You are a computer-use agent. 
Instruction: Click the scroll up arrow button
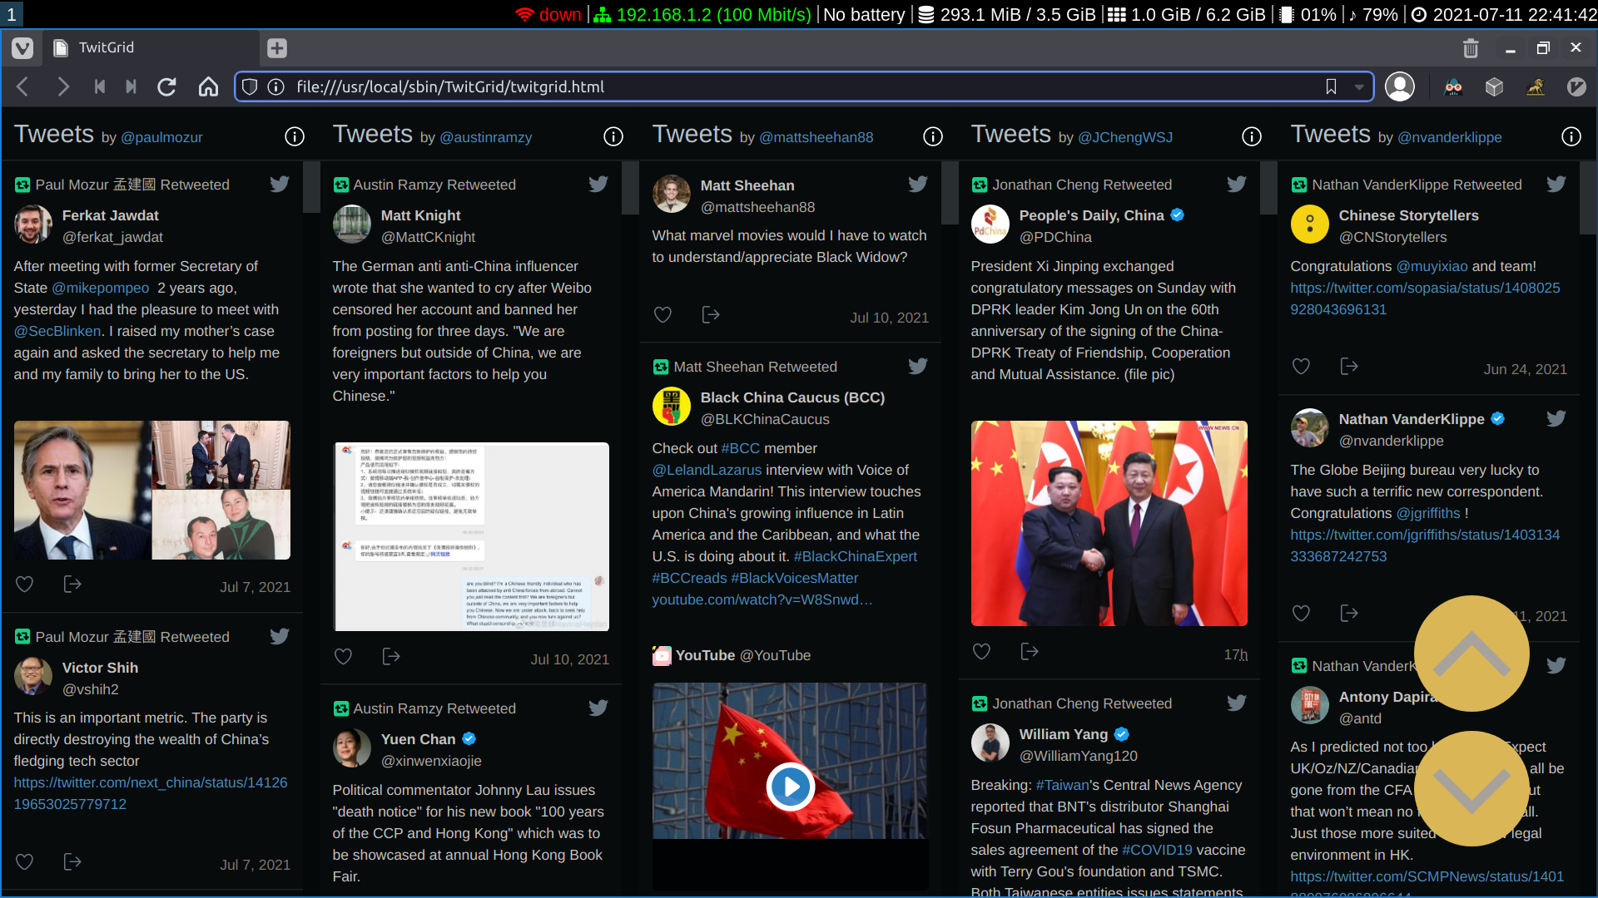[1471, 654]
